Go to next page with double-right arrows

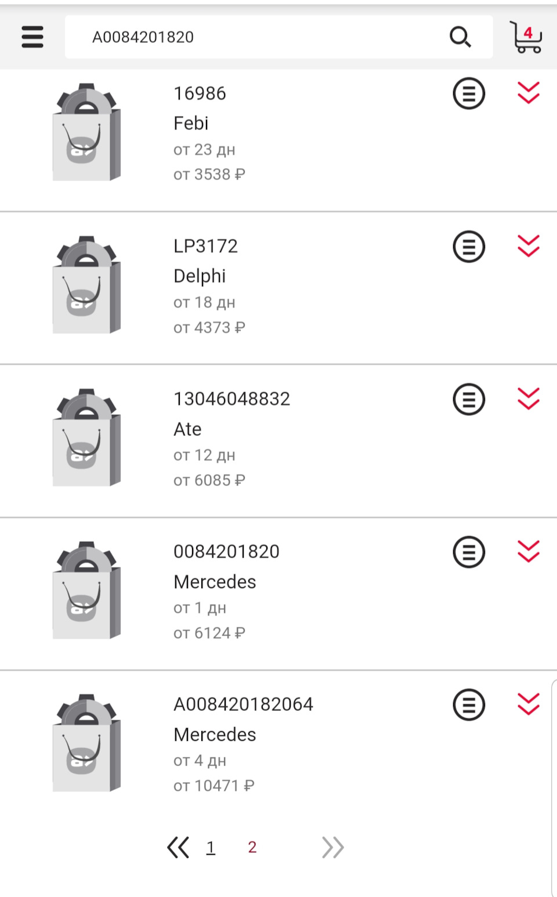pyautogui.click(x=333, y=848)
